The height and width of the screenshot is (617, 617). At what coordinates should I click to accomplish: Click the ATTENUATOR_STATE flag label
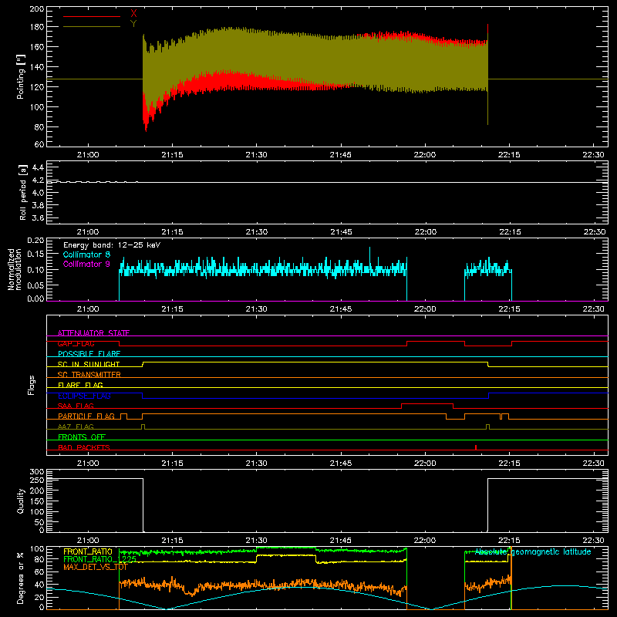tap(93, 333)
